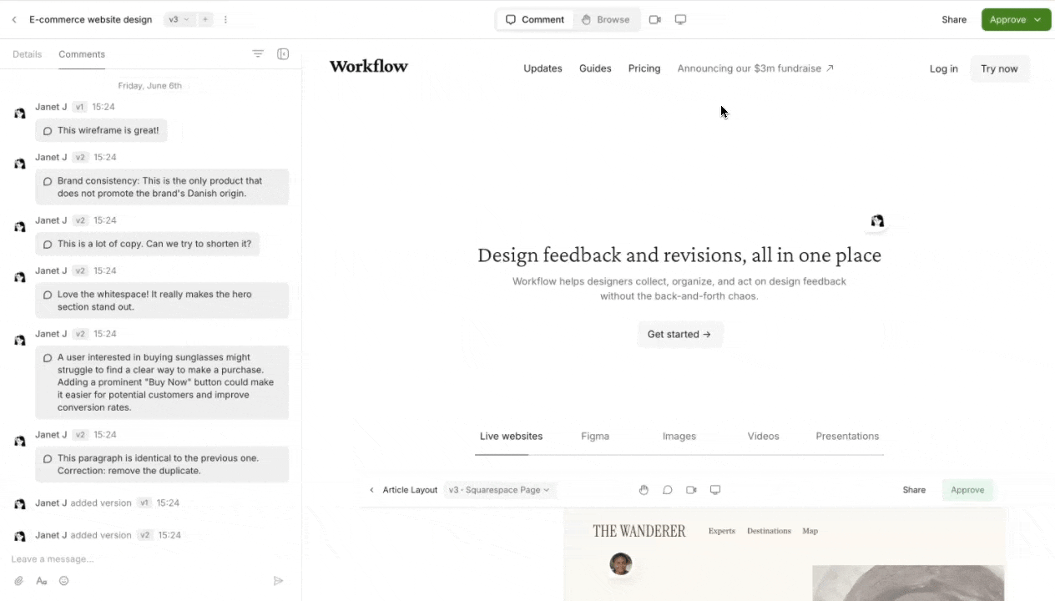The image size is (1055, 601).
Task: Click the video recording camera icon in top toolbar
Action: [654, 19]
